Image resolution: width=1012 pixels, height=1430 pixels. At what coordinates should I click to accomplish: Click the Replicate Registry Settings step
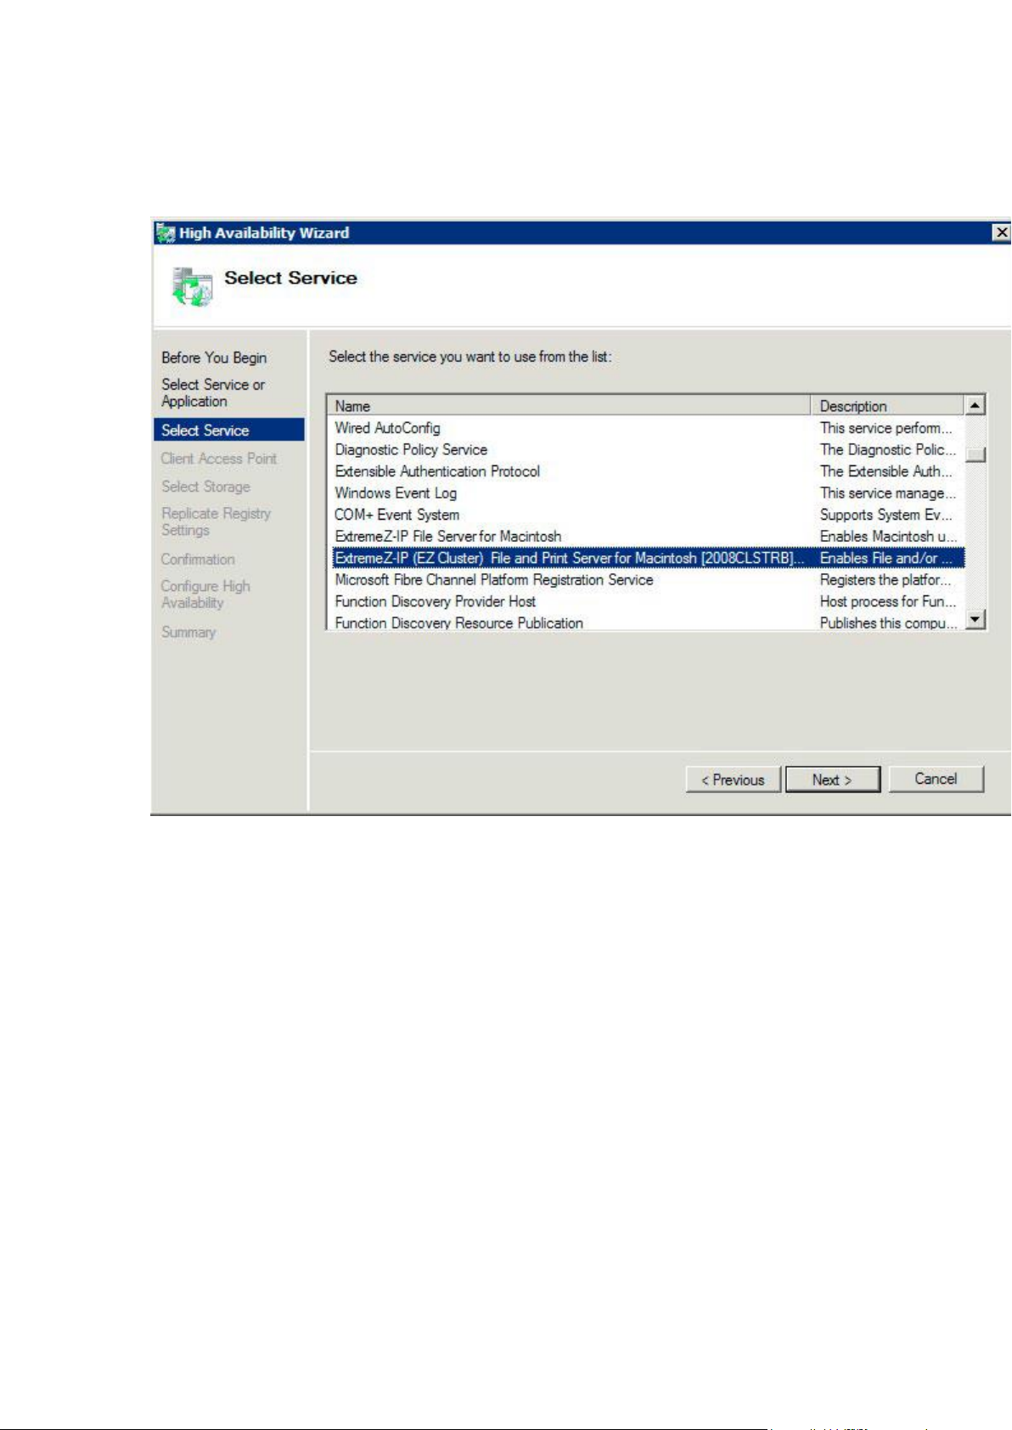(x=216, y=521)
